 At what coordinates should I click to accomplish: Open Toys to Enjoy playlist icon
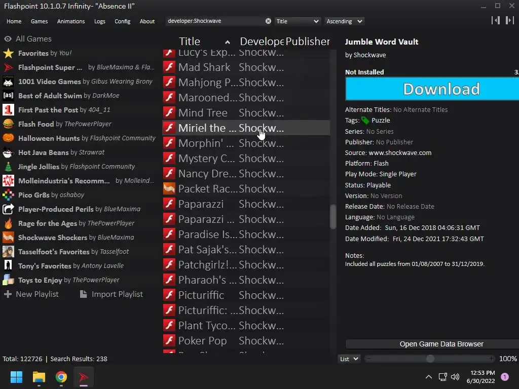(8, 280)
